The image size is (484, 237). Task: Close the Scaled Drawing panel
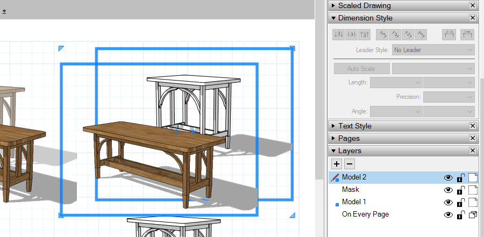coord(473,5)
